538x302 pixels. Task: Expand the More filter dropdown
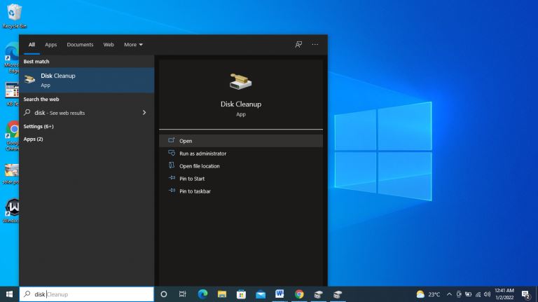coord(133,45)
